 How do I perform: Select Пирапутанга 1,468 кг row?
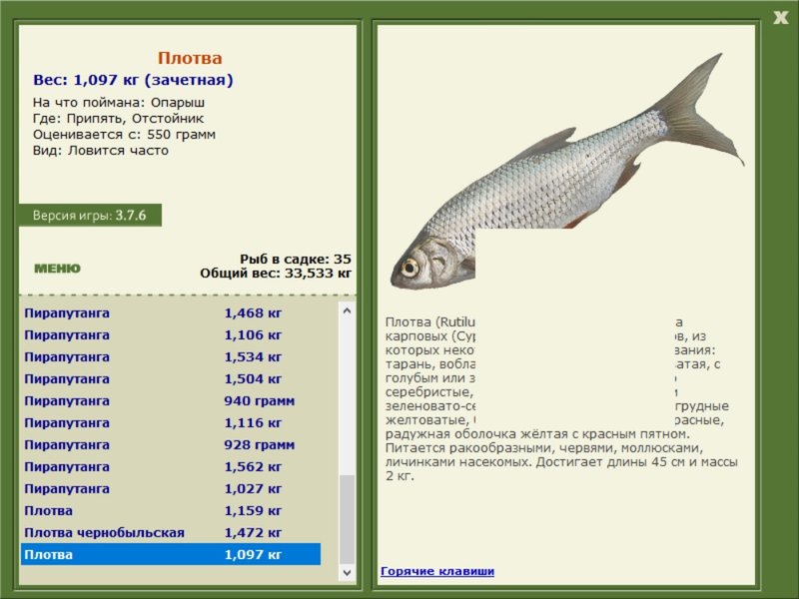pyautogui.click(x=171, y=312)
